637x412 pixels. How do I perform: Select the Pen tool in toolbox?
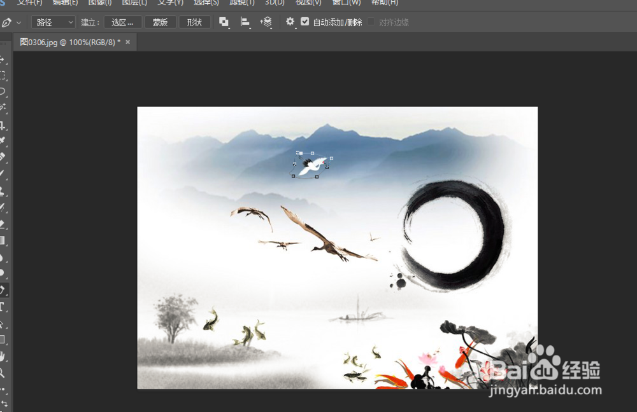pos(3,289)
